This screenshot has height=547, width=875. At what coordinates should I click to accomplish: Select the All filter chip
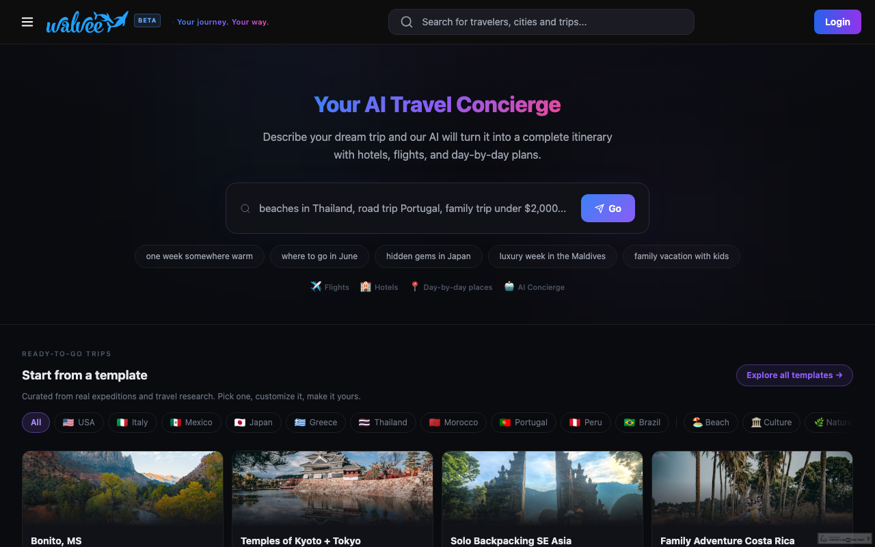click(36, 423)
